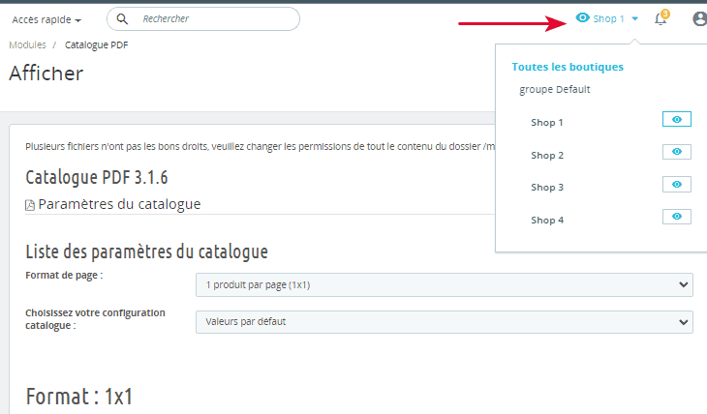Image resolution: width=707 pixels, height=414 pixels.
Task: Toggle the eye button for Shop 3
Action: click(676, 185)
